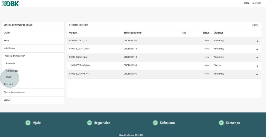Click the Driftsstatus wrench icon
This screenshot has height=137, width=266.
[155, 123]
